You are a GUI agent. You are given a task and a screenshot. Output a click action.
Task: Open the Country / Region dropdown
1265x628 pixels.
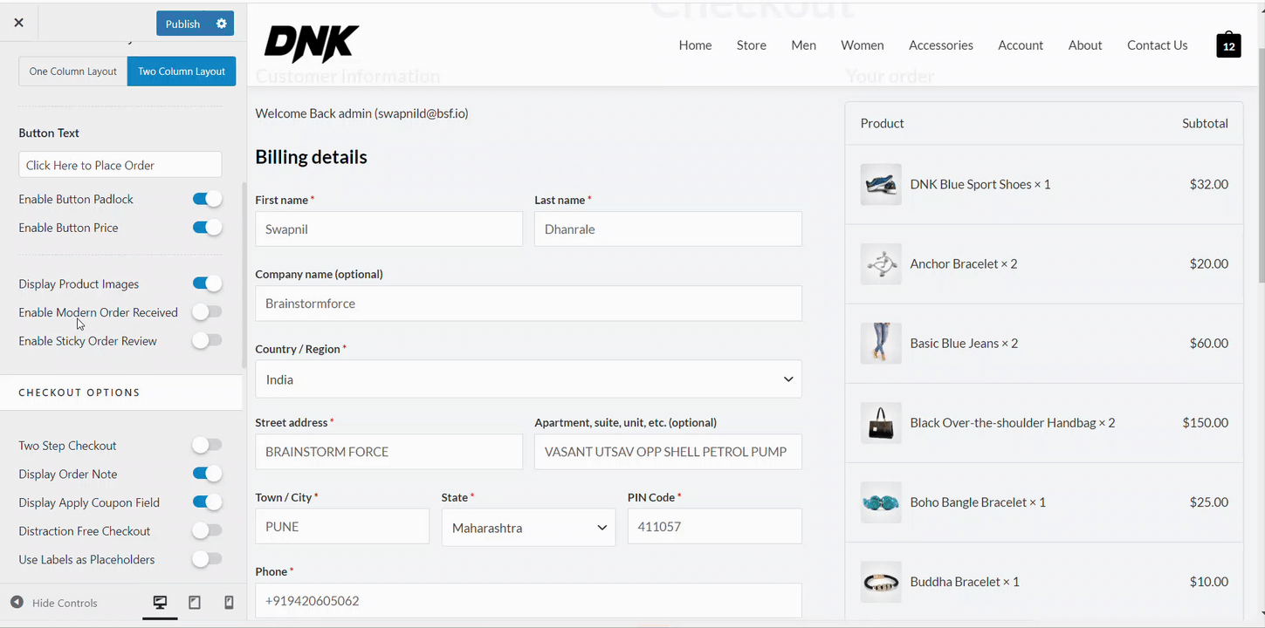(x=528, y=379)
